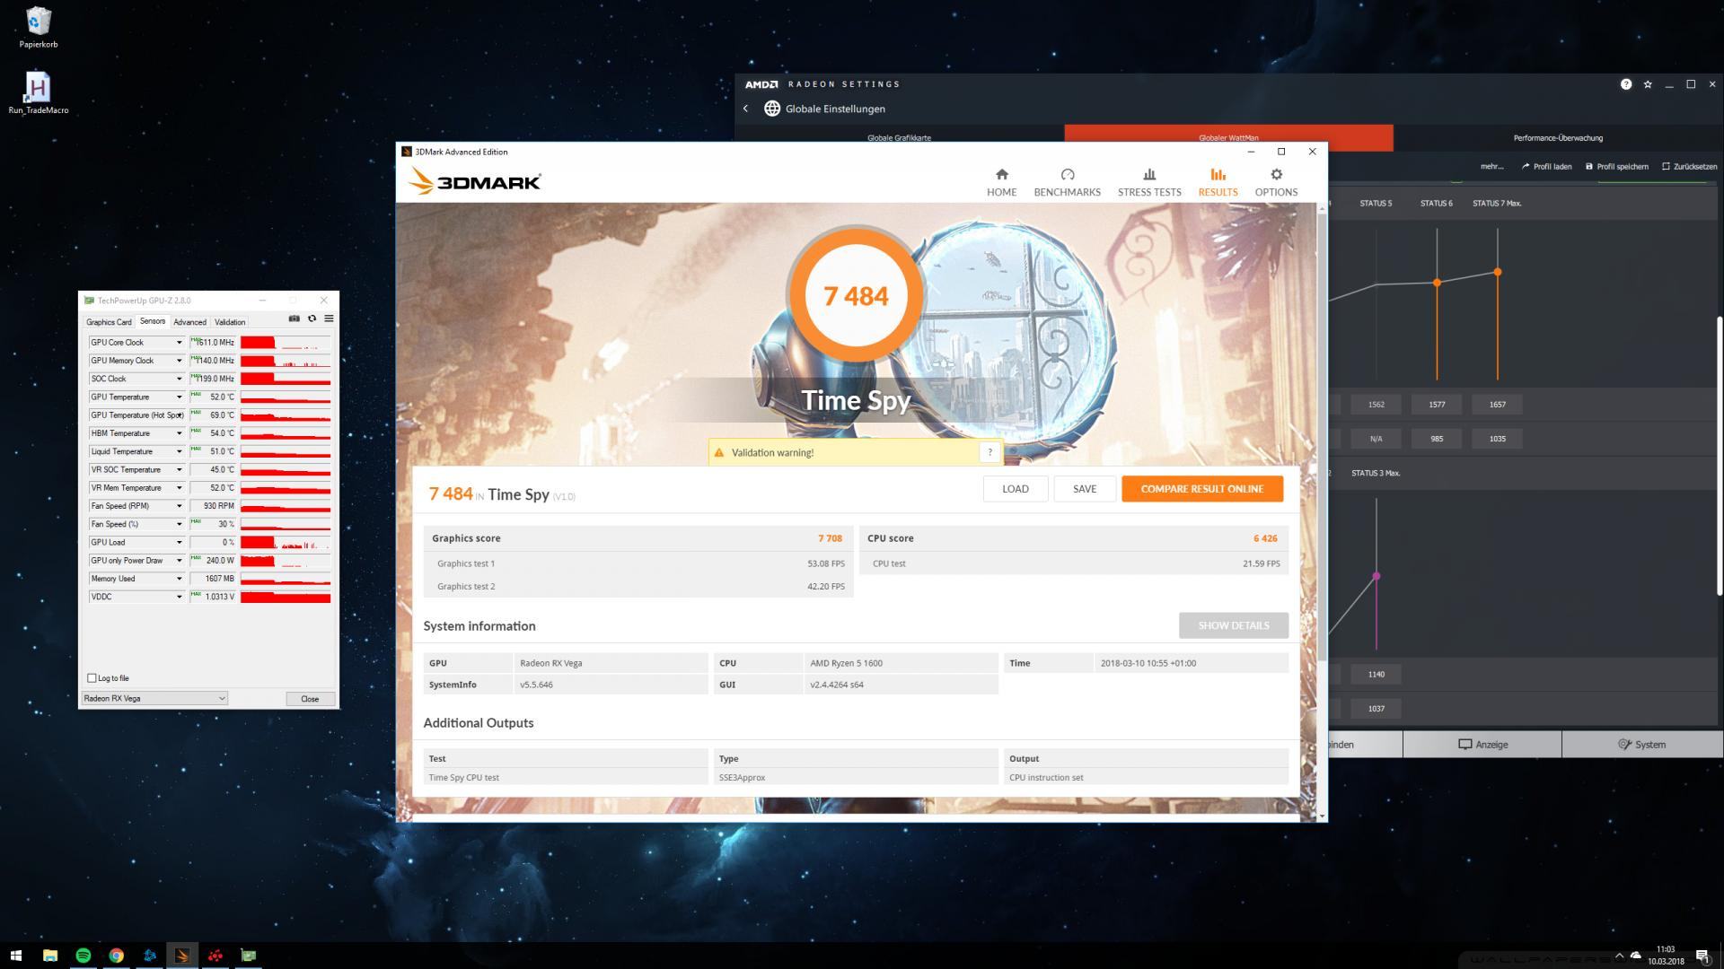Viewport: 1724px width, 969px height.
Task: Open the SOC Clock sensor dropdown
Action: coord(179,379)
